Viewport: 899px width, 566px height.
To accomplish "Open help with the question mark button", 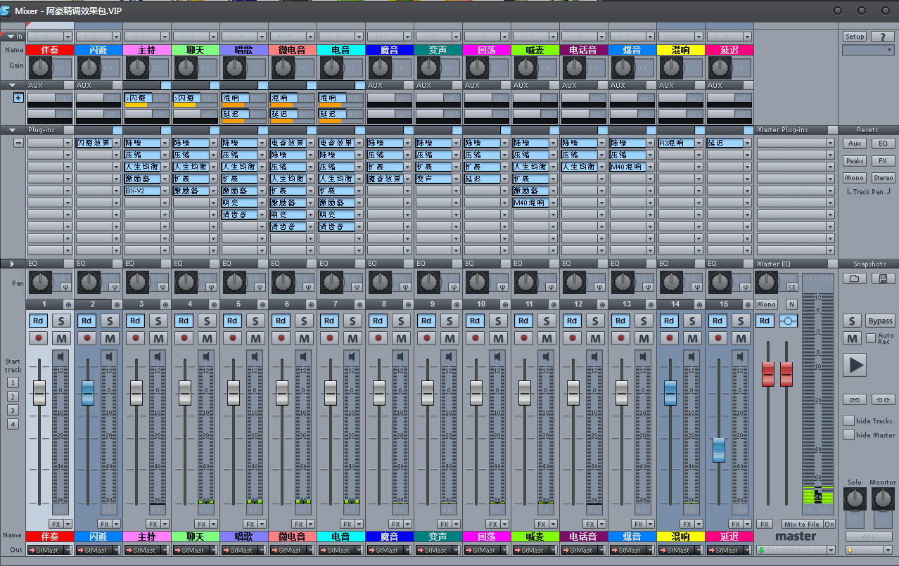I will coord(883,37).
